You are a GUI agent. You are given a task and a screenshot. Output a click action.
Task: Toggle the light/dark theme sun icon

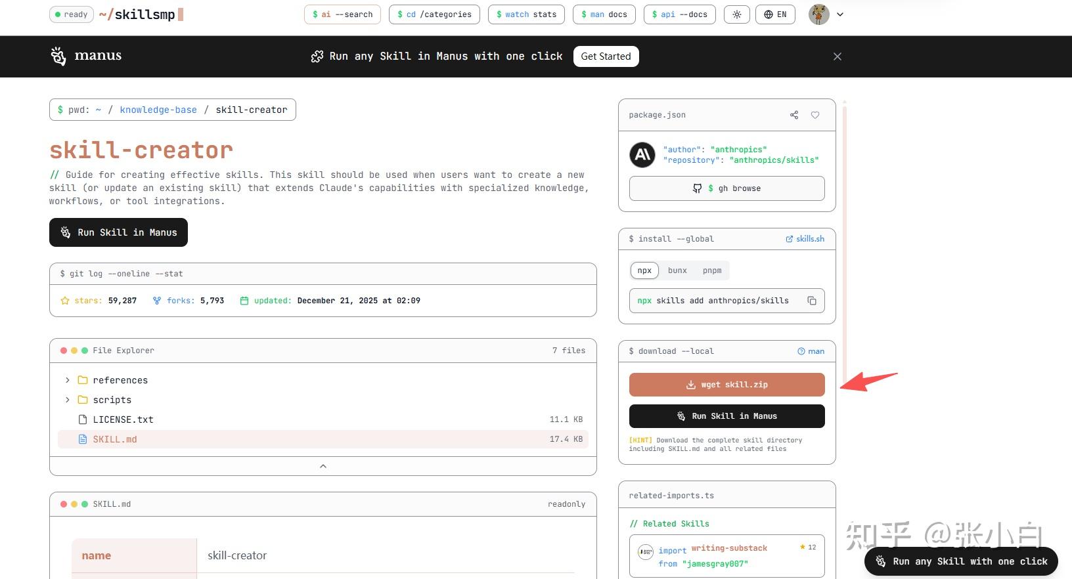(737, 14)
